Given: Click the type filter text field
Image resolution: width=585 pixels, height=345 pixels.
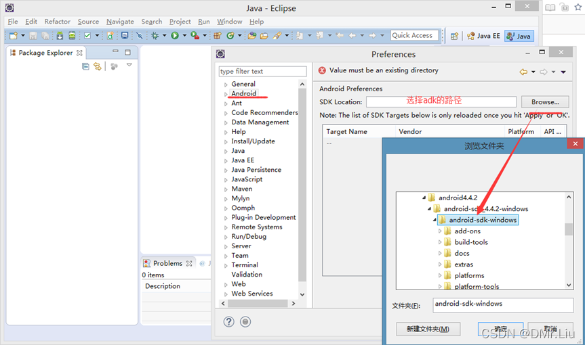Looking at the screenshot, I should pos(262,72).
